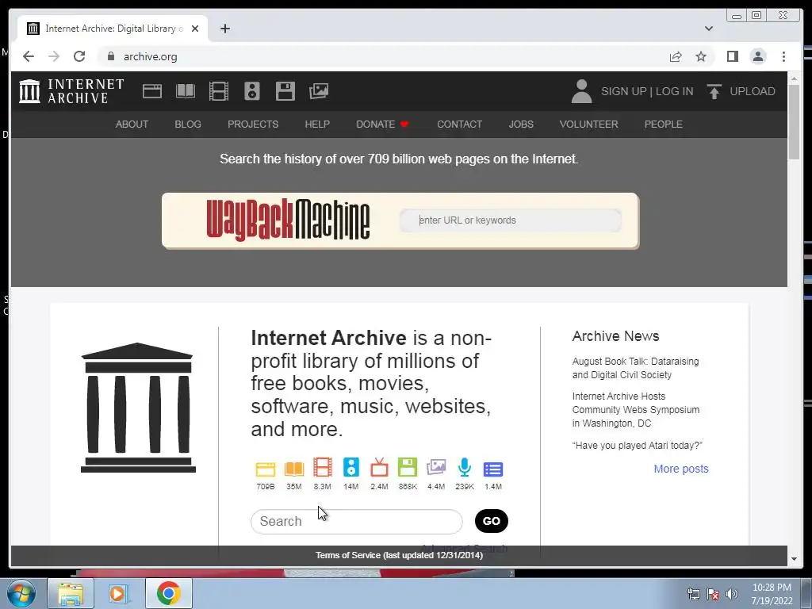Screen dimensions: 812x609
Task: Click the red film icon labeled 8.3M
Action: coord(323,467)
